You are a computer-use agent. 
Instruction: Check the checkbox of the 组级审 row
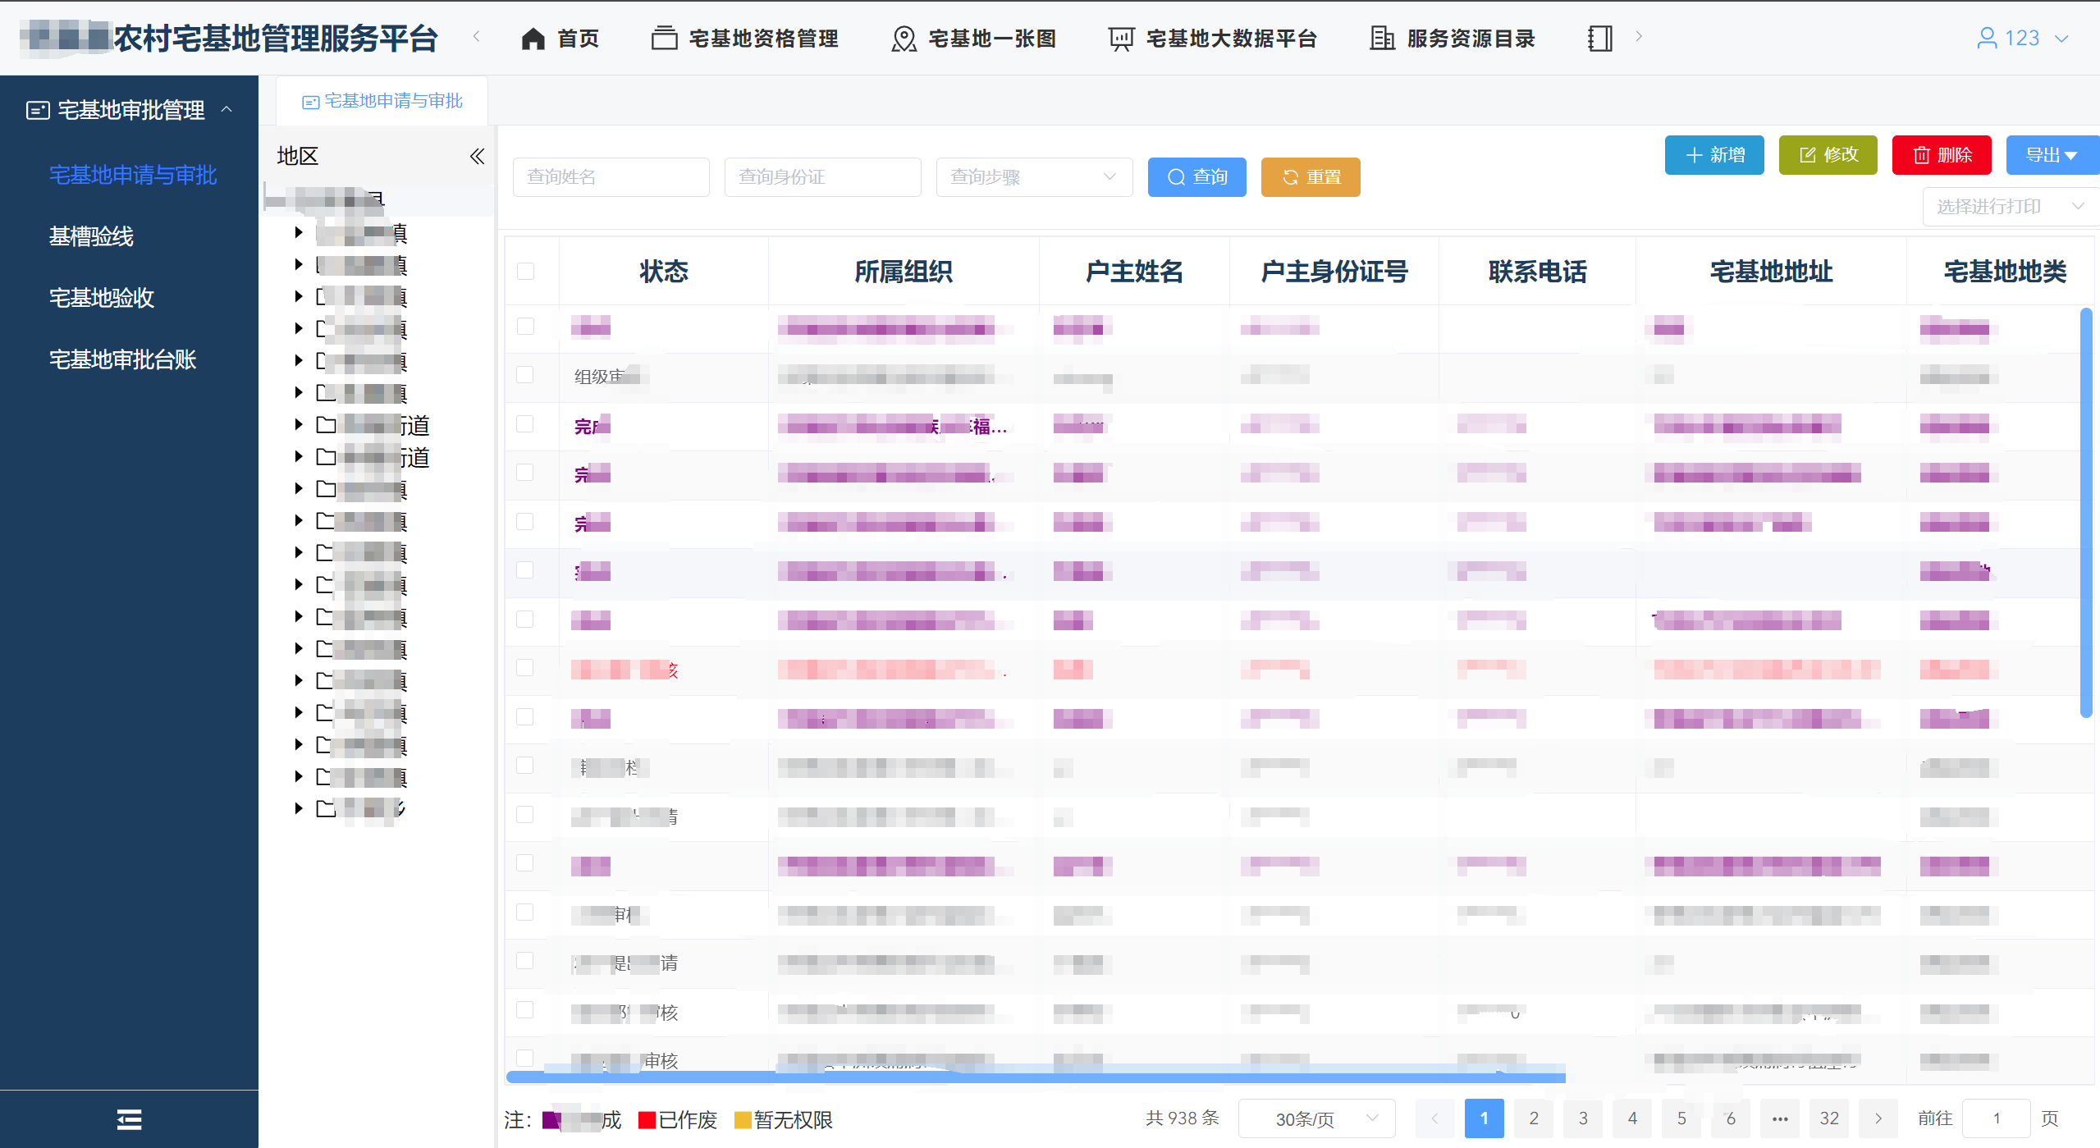click(x=525, y=375)
